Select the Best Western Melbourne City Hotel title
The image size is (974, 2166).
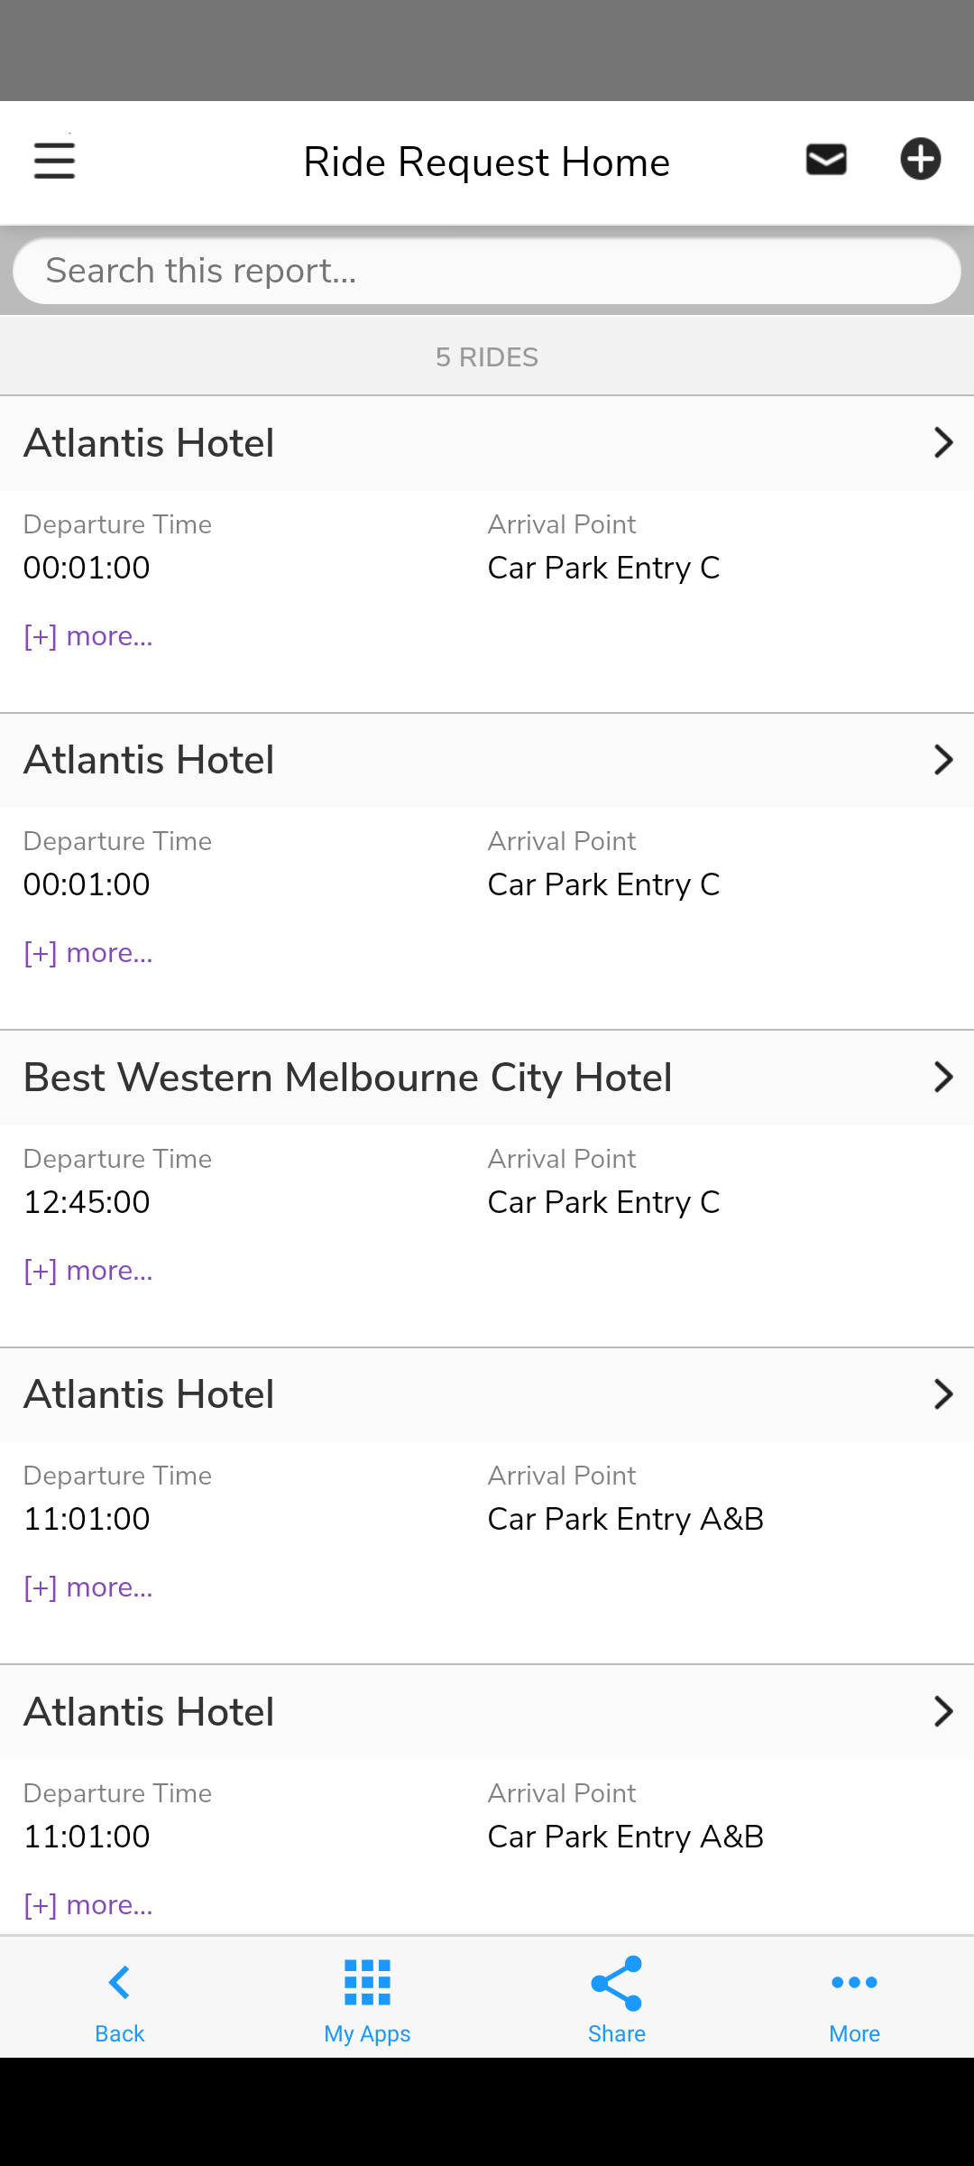(x=348, y=1078)
